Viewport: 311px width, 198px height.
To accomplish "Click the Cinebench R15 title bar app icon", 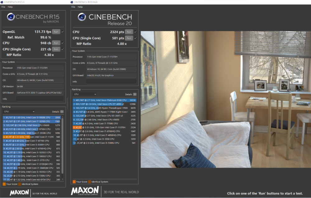I will (x=2, y=2).
